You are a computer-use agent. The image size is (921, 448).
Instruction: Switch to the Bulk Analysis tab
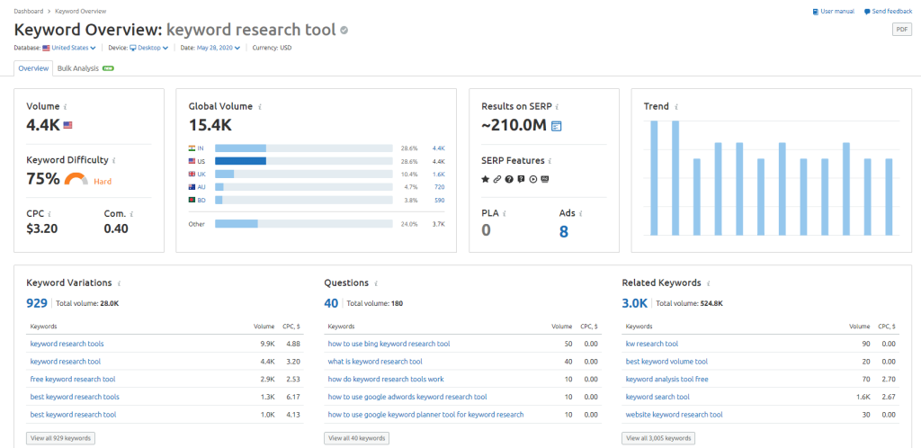(78, 67)
